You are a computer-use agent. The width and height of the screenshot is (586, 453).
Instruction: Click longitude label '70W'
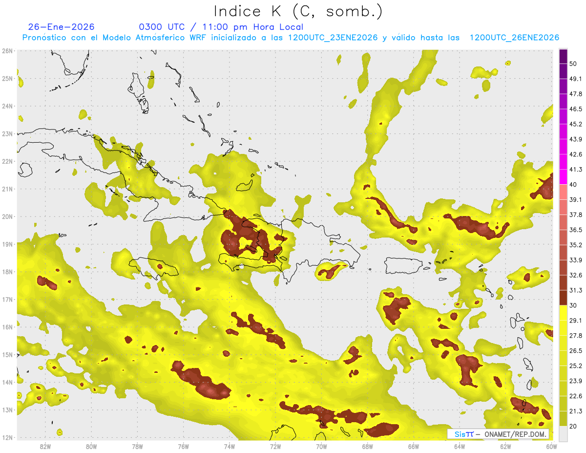tap(321, 446)
